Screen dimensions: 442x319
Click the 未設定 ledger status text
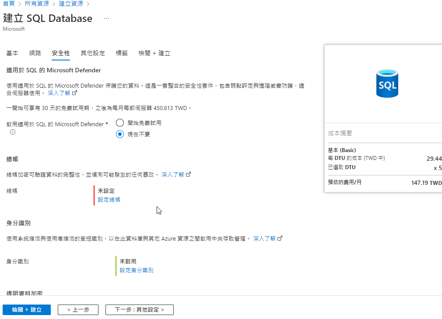106,191
